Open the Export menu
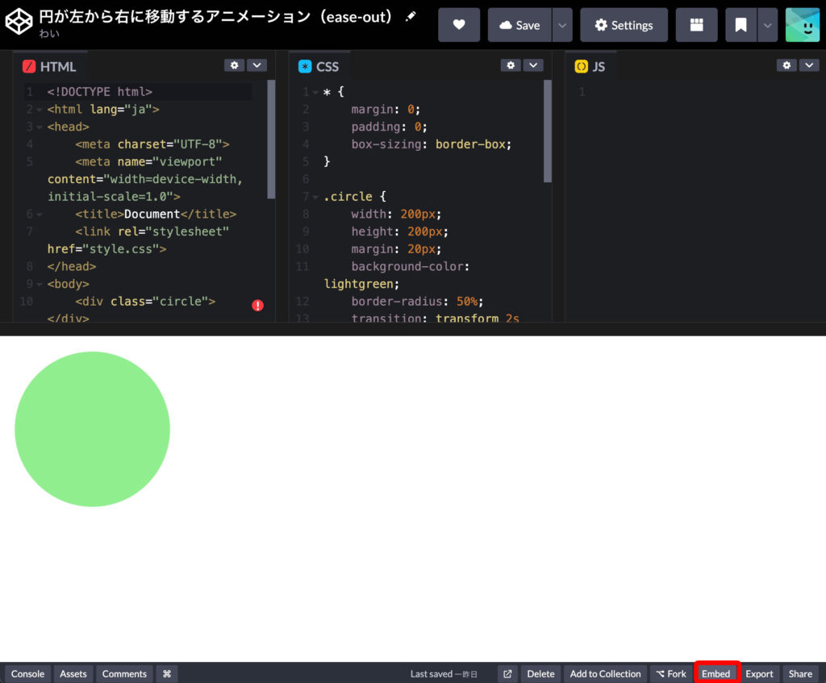Screen dimensions: 826x683 [x=759, y=673]
